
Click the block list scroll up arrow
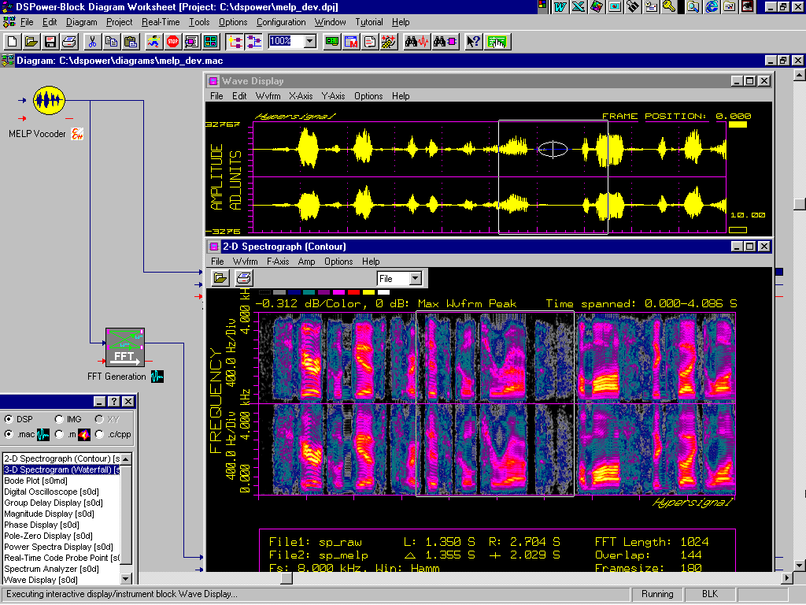tap(127, 458)
